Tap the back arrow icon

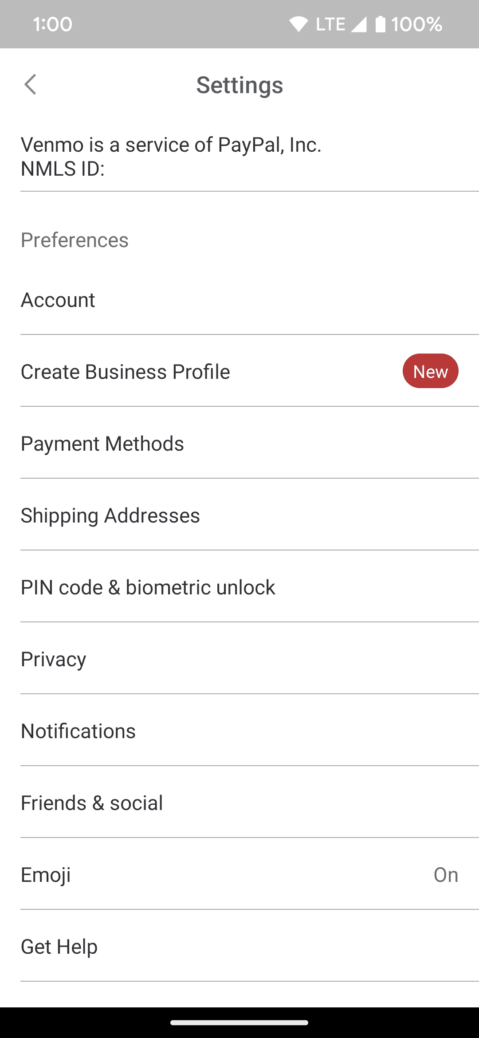30,84
